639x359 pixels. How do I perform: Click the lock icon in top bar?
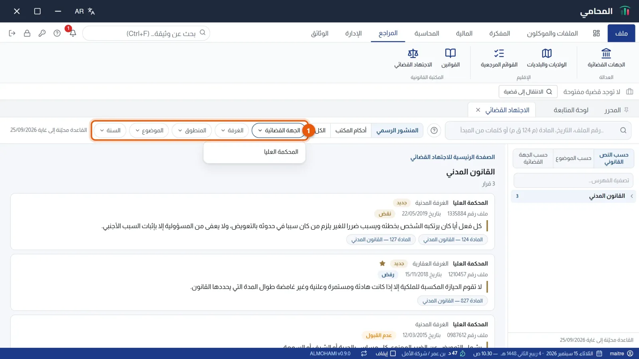27,34
